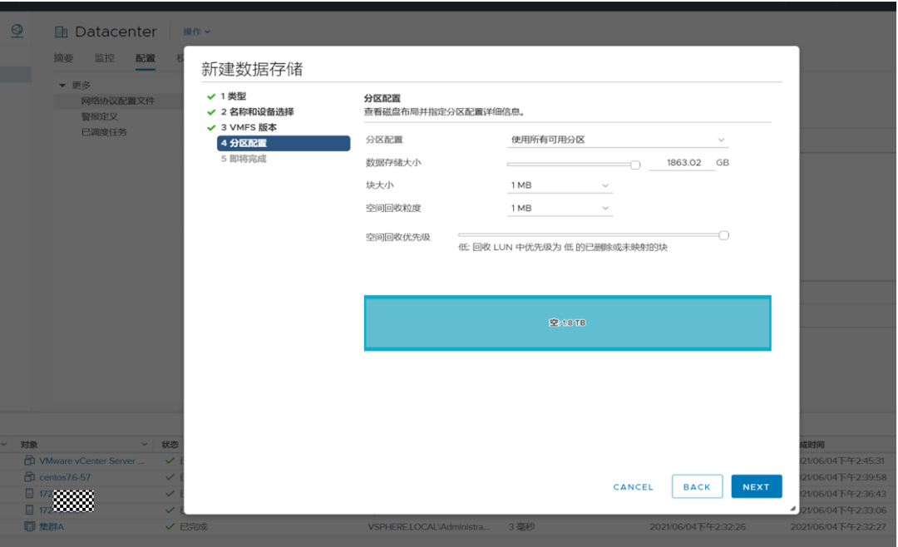898x547 pixels.
Task: Click the VMware vCenter Server VM icon
Action: pos(30,461)
